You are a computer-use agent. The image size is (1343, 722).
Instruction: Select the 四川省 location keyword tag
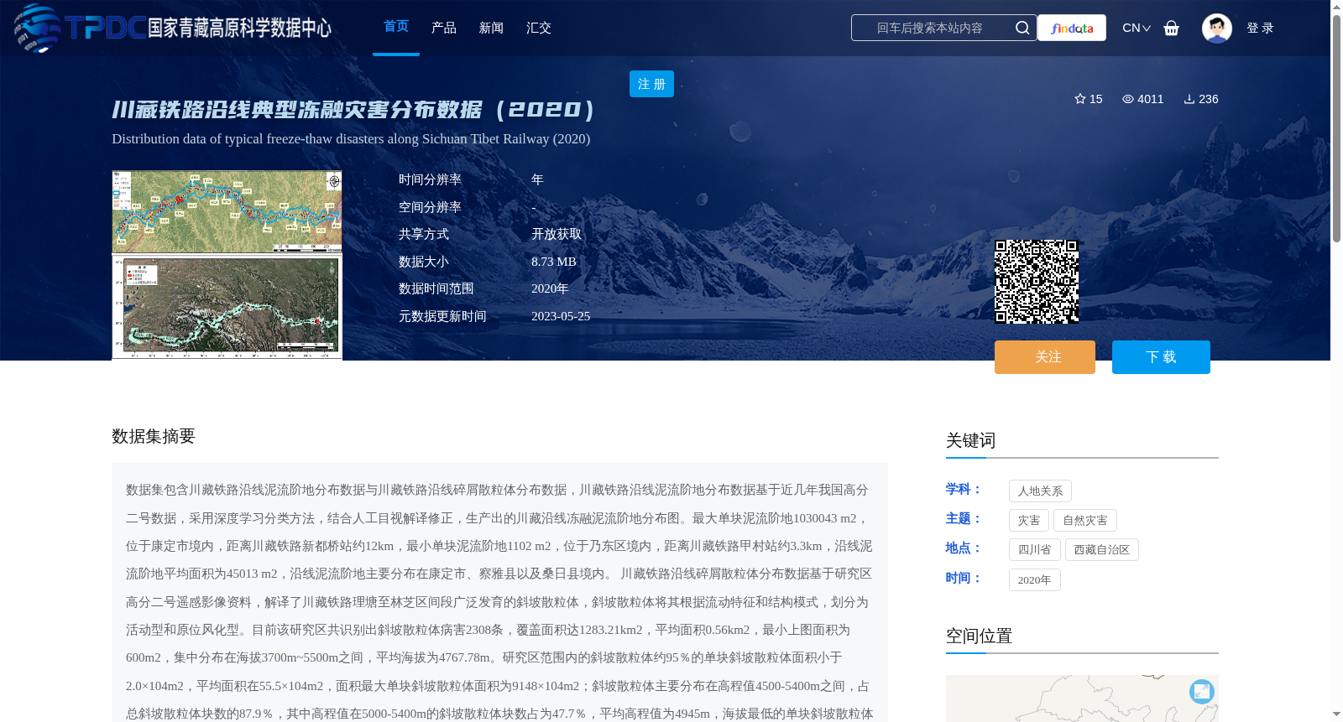[1035, 549]
